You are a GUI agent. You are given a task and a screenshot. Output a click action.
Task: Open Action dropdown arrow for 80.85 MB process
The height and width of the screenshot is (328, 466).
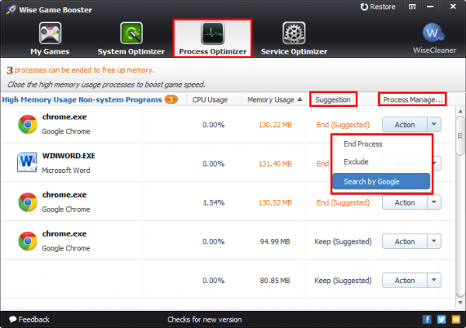tap(434, 281)
